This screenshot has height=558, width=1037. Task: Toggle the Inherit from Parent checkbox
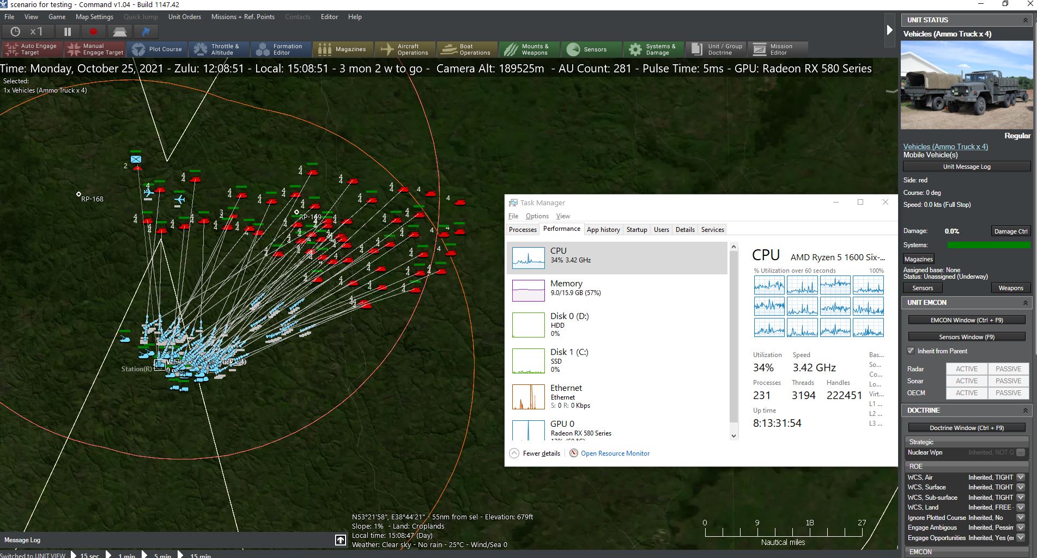[x=911, y=351]
